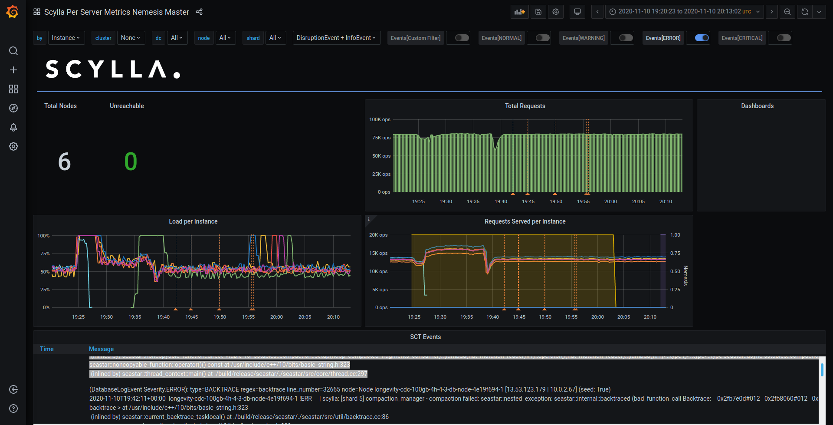Turn off the Events[ERROR] toggle

[698, 38]
